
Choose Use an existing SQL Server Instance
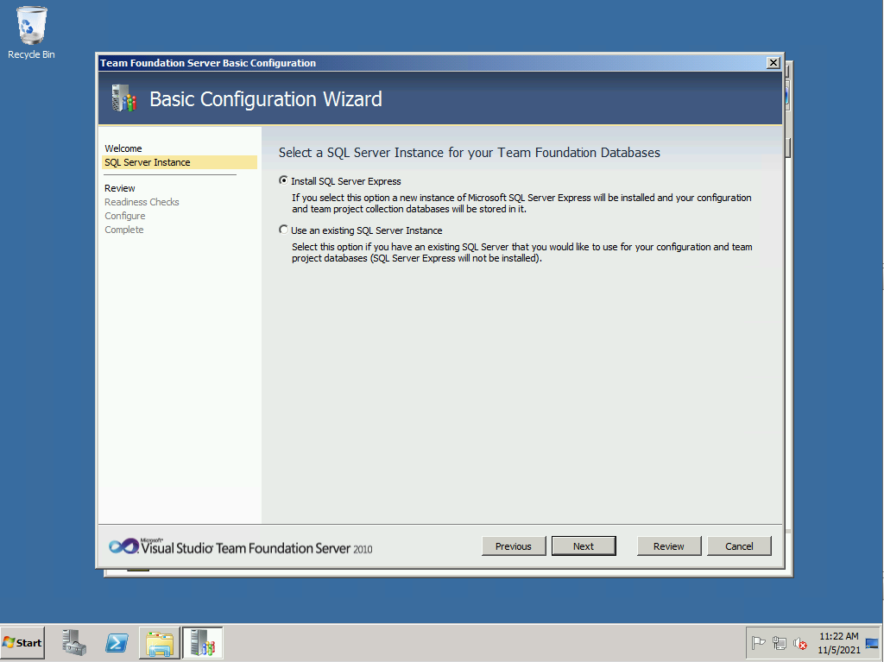(x=283, y=230)
